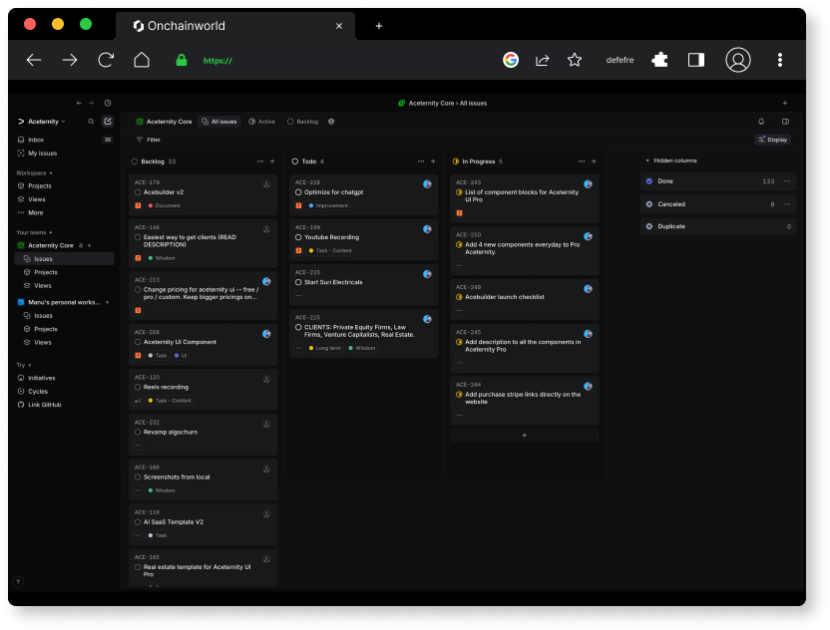This screenshot has width=830, height=630.
Task: Add a new issue in Todo column
Action: [x=433, y=160]
